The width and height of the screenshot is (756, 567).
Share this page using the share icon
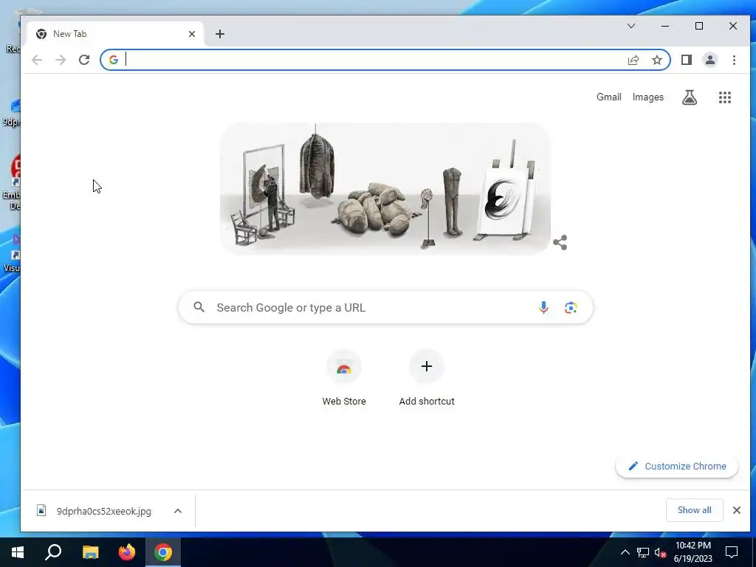click(633, 60)
